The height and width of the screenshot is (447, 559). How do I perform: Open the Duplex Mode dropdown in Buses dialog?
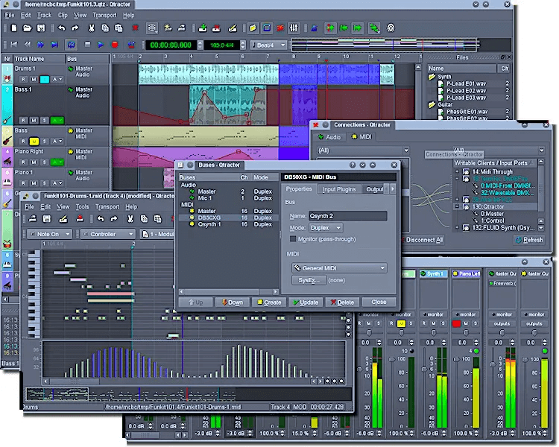326,227
